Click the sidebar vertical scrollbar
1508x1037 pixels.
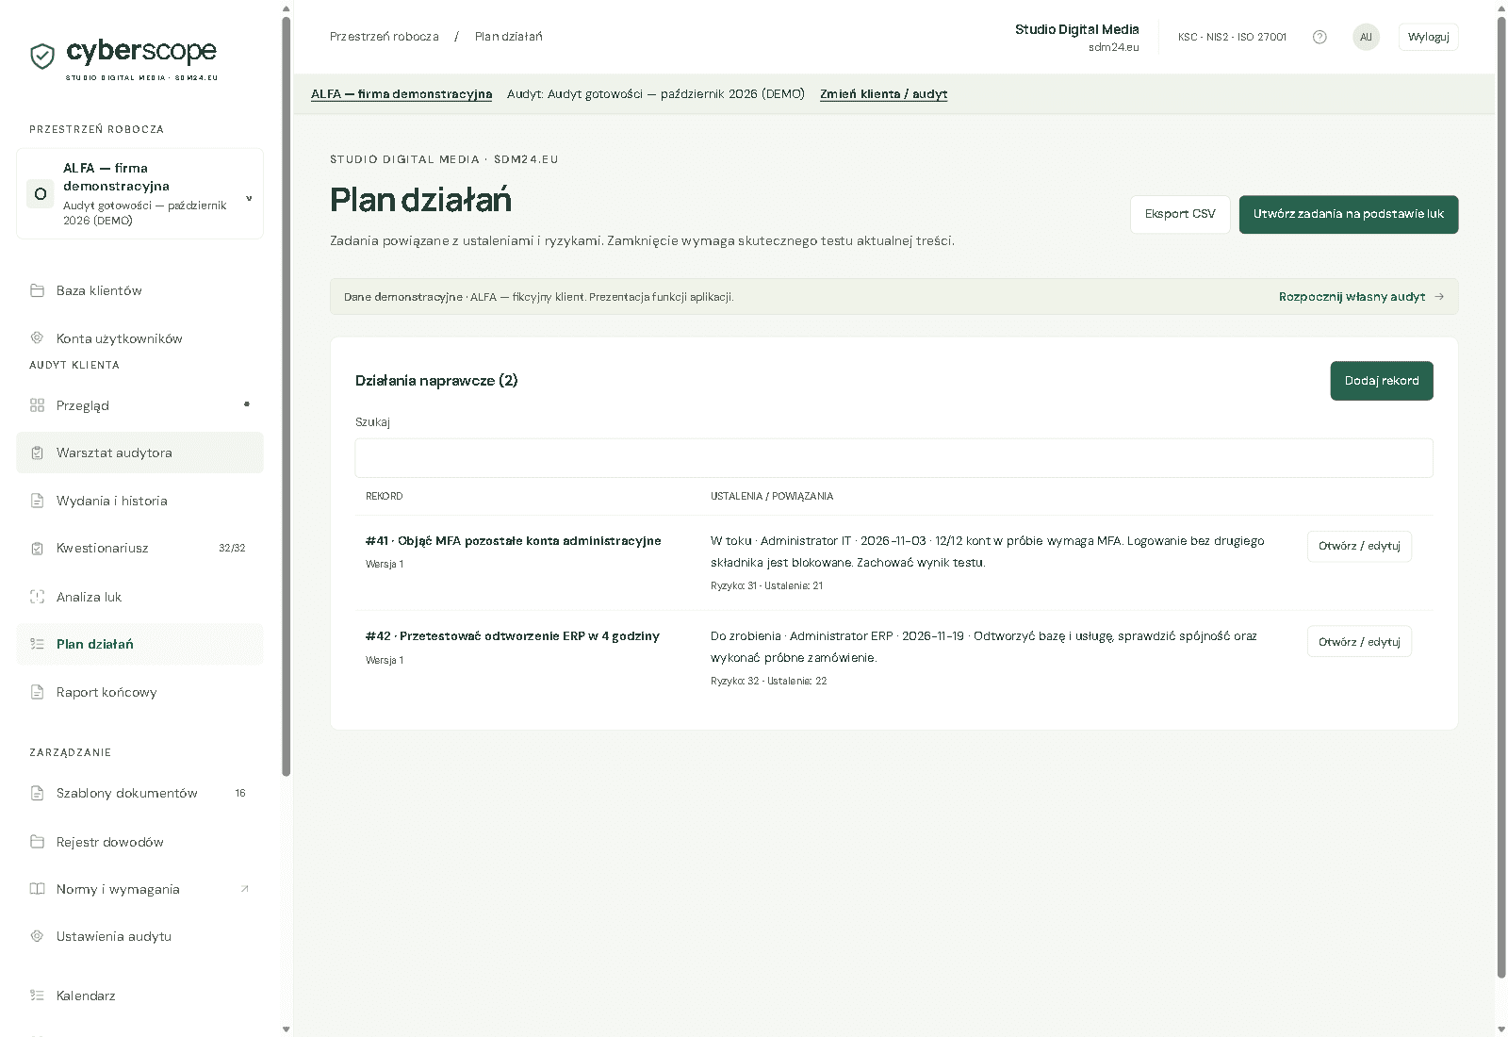pyautogui.click(x=287, y=396)
